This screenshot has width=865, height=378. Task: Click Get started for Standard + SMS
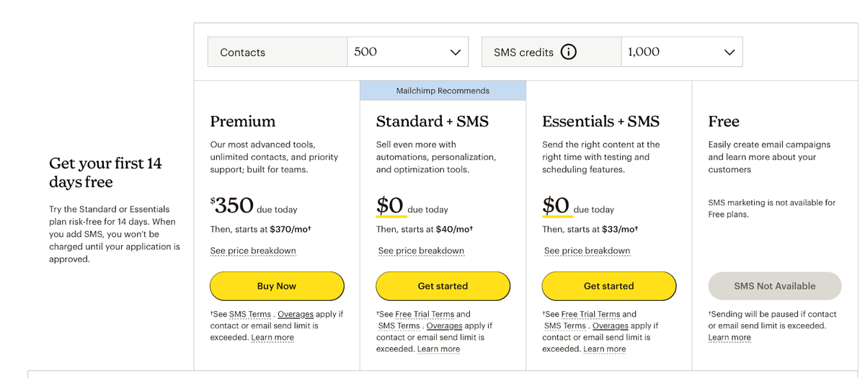(x=443, y=286)
